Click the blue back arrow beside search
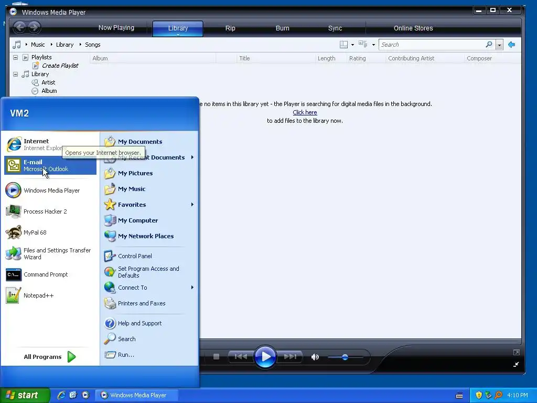537x403 pixels. click(512, 45)
